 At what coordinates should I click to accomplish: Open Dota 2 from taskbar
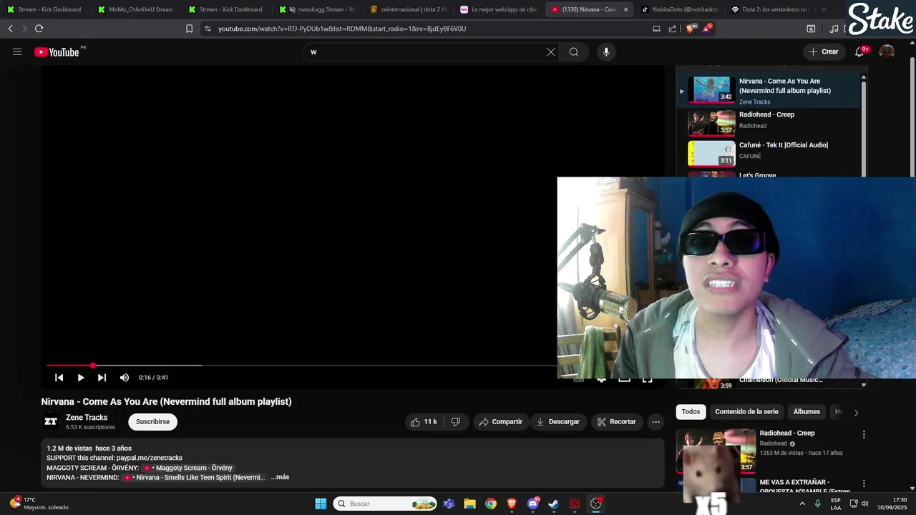(575, 504)
